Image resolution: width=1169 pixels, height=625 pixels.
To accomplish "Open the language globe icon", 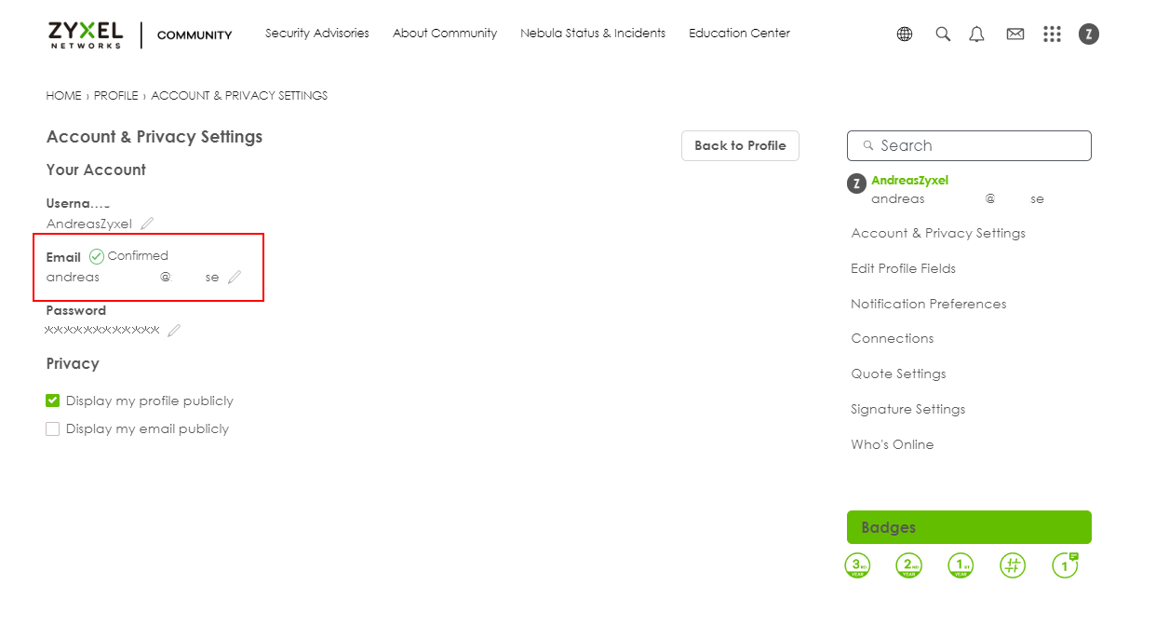I will tap(905, 34).
